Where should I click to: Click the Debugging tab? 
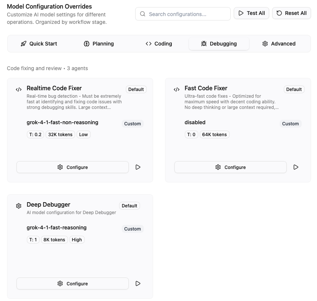point(219,44)
